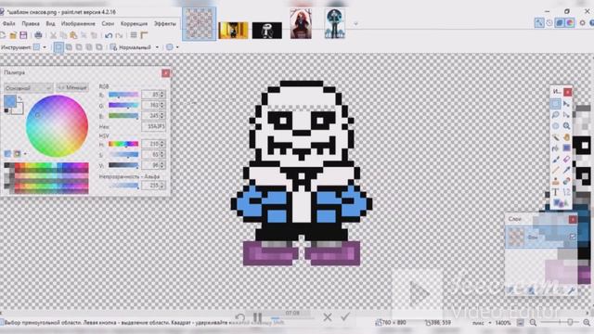Click the Redo arrow icon

coord(119,35)
